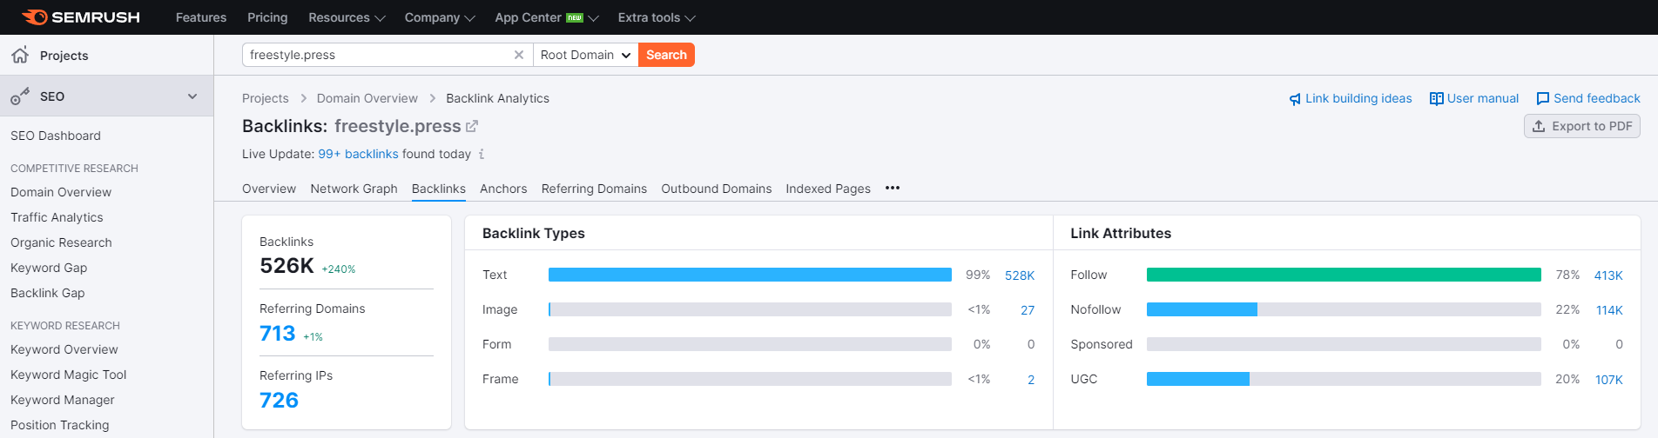Switch to Network Graph tab
Viewport: 1658px width, 438px height.
coord(354,189)
